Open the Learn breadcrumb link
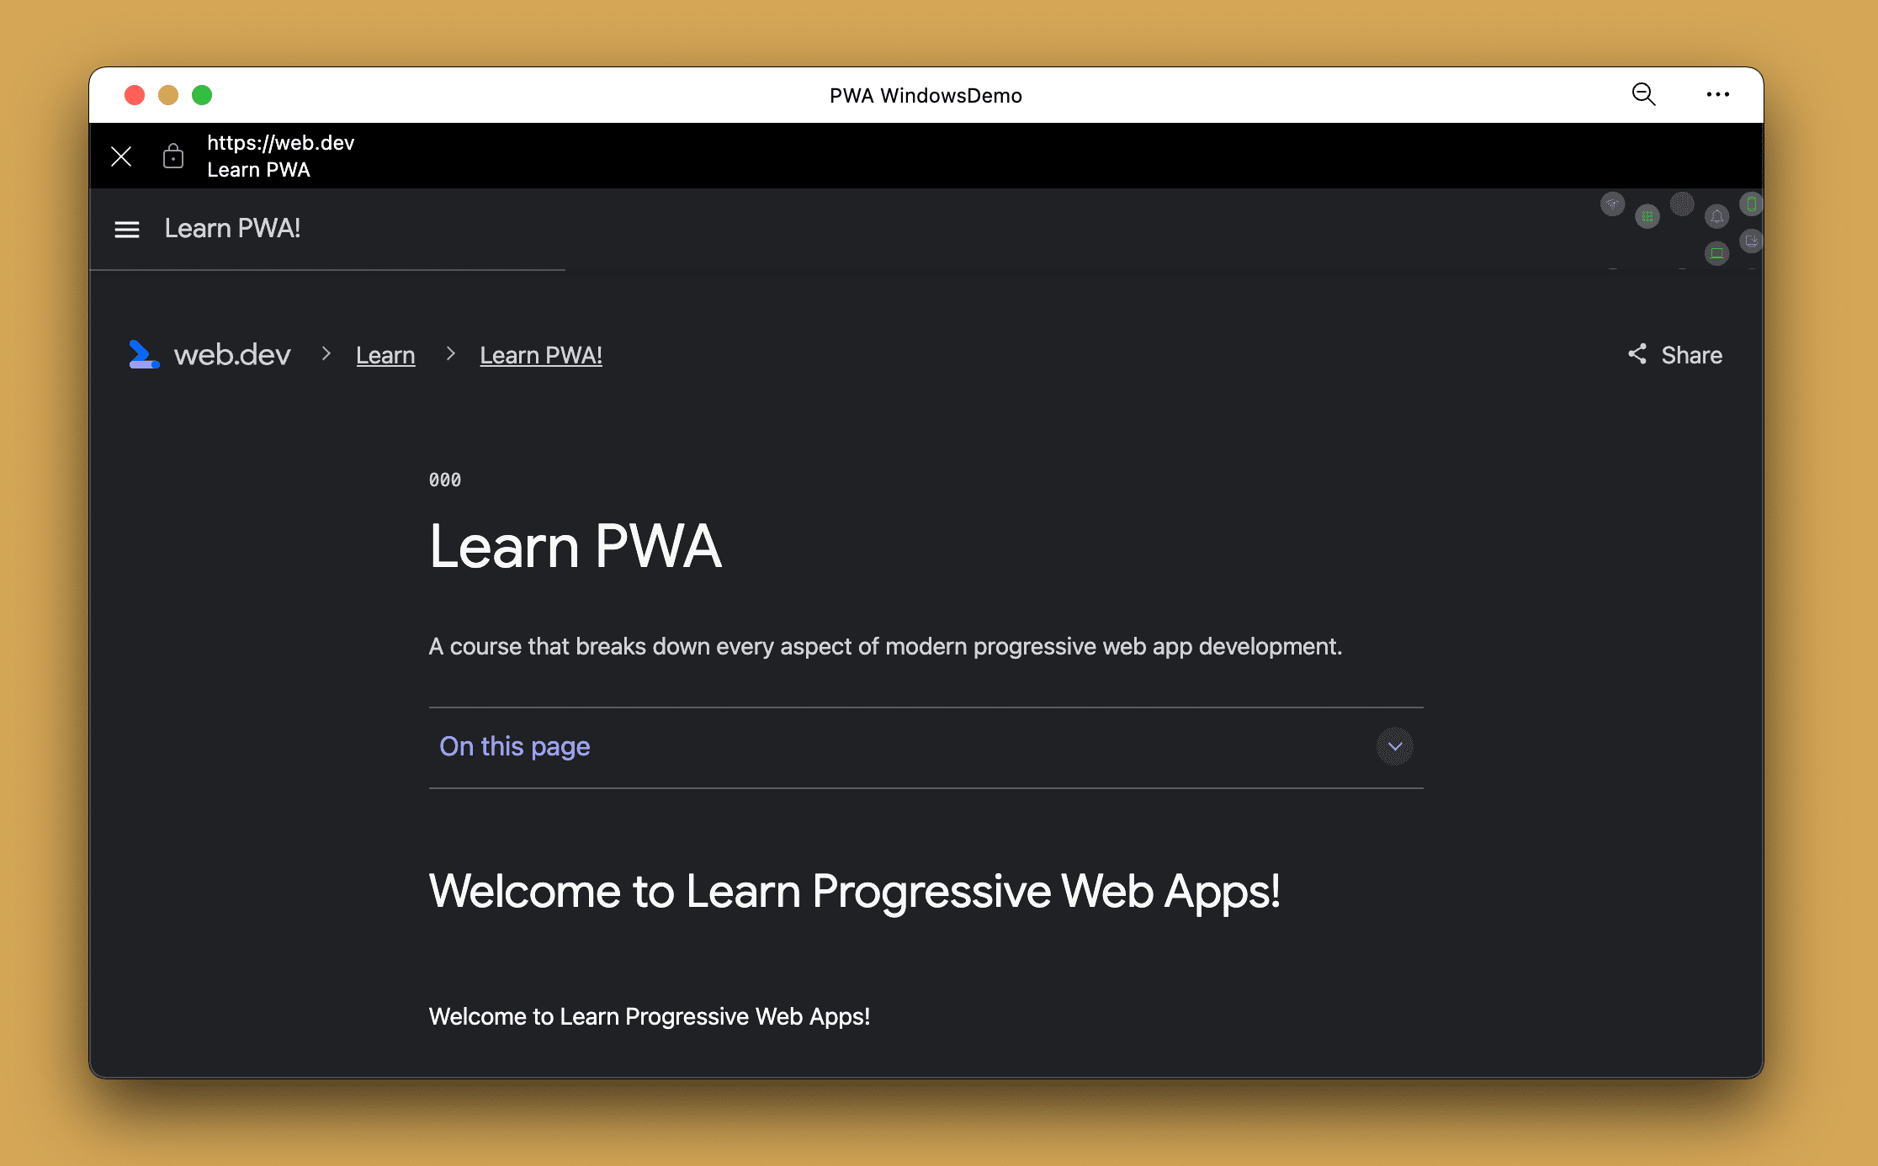 pos(385,355)
